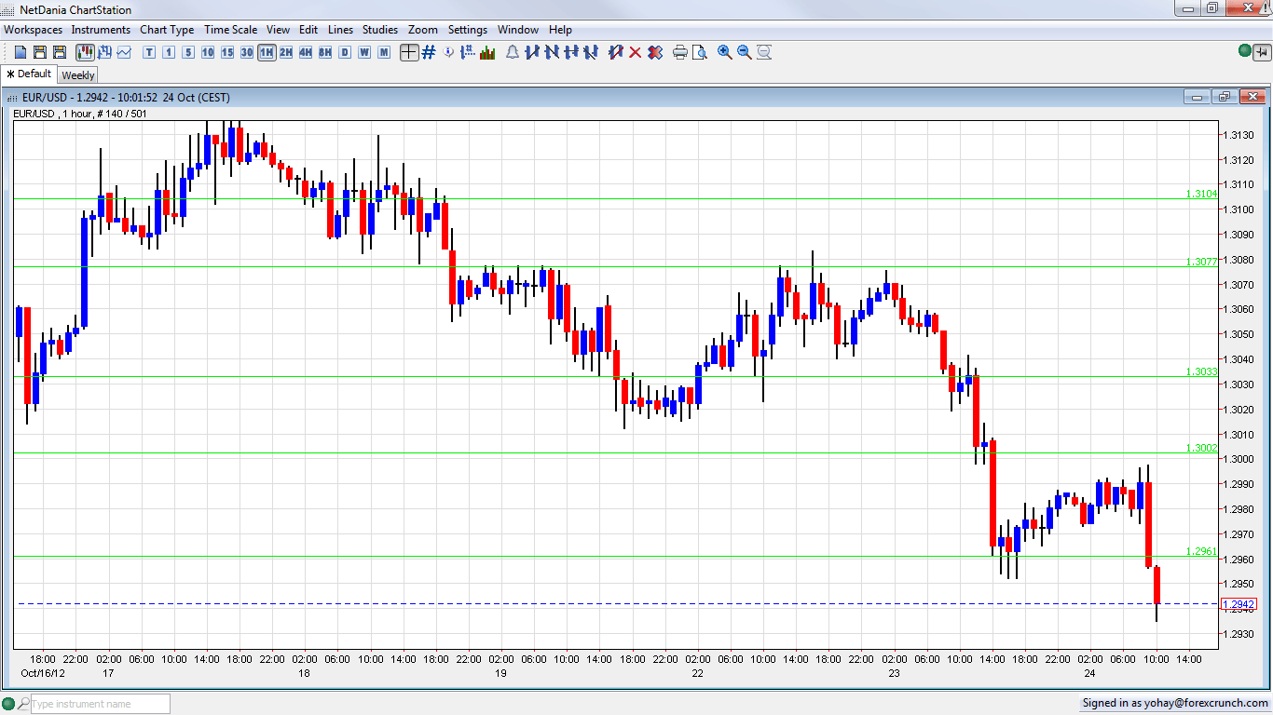Print the chart using printer icon

pos(680,52)
